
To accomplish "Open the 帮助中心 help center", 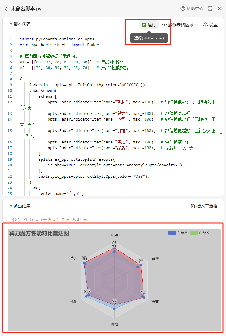I will [192, 9].
